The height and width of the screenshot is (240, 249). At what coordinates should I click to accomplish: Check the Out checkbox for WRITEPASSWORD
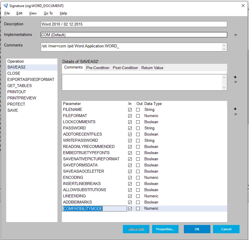[x=138, y=141]
